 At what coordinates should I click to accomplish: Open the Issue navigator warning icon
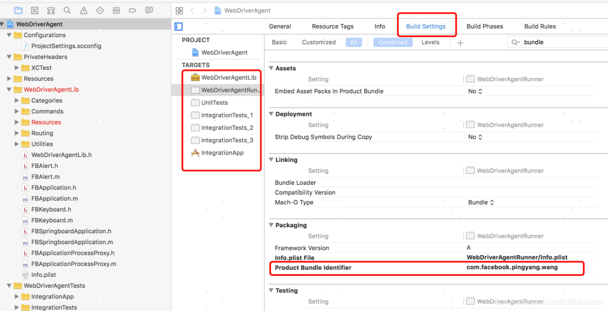coord(84,10)
